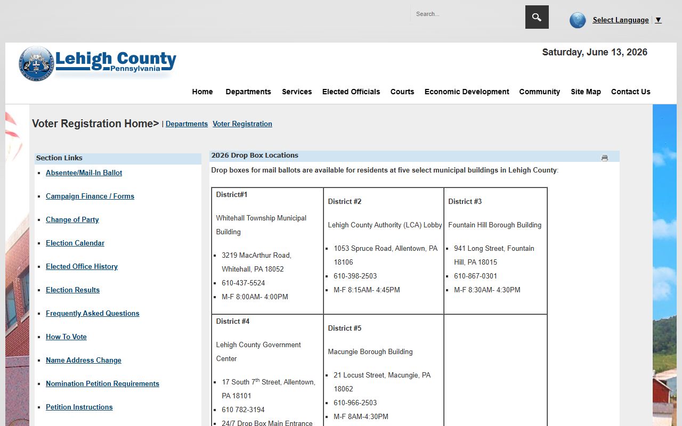Click phone number 610-966-2503

[x=355, y=403]
